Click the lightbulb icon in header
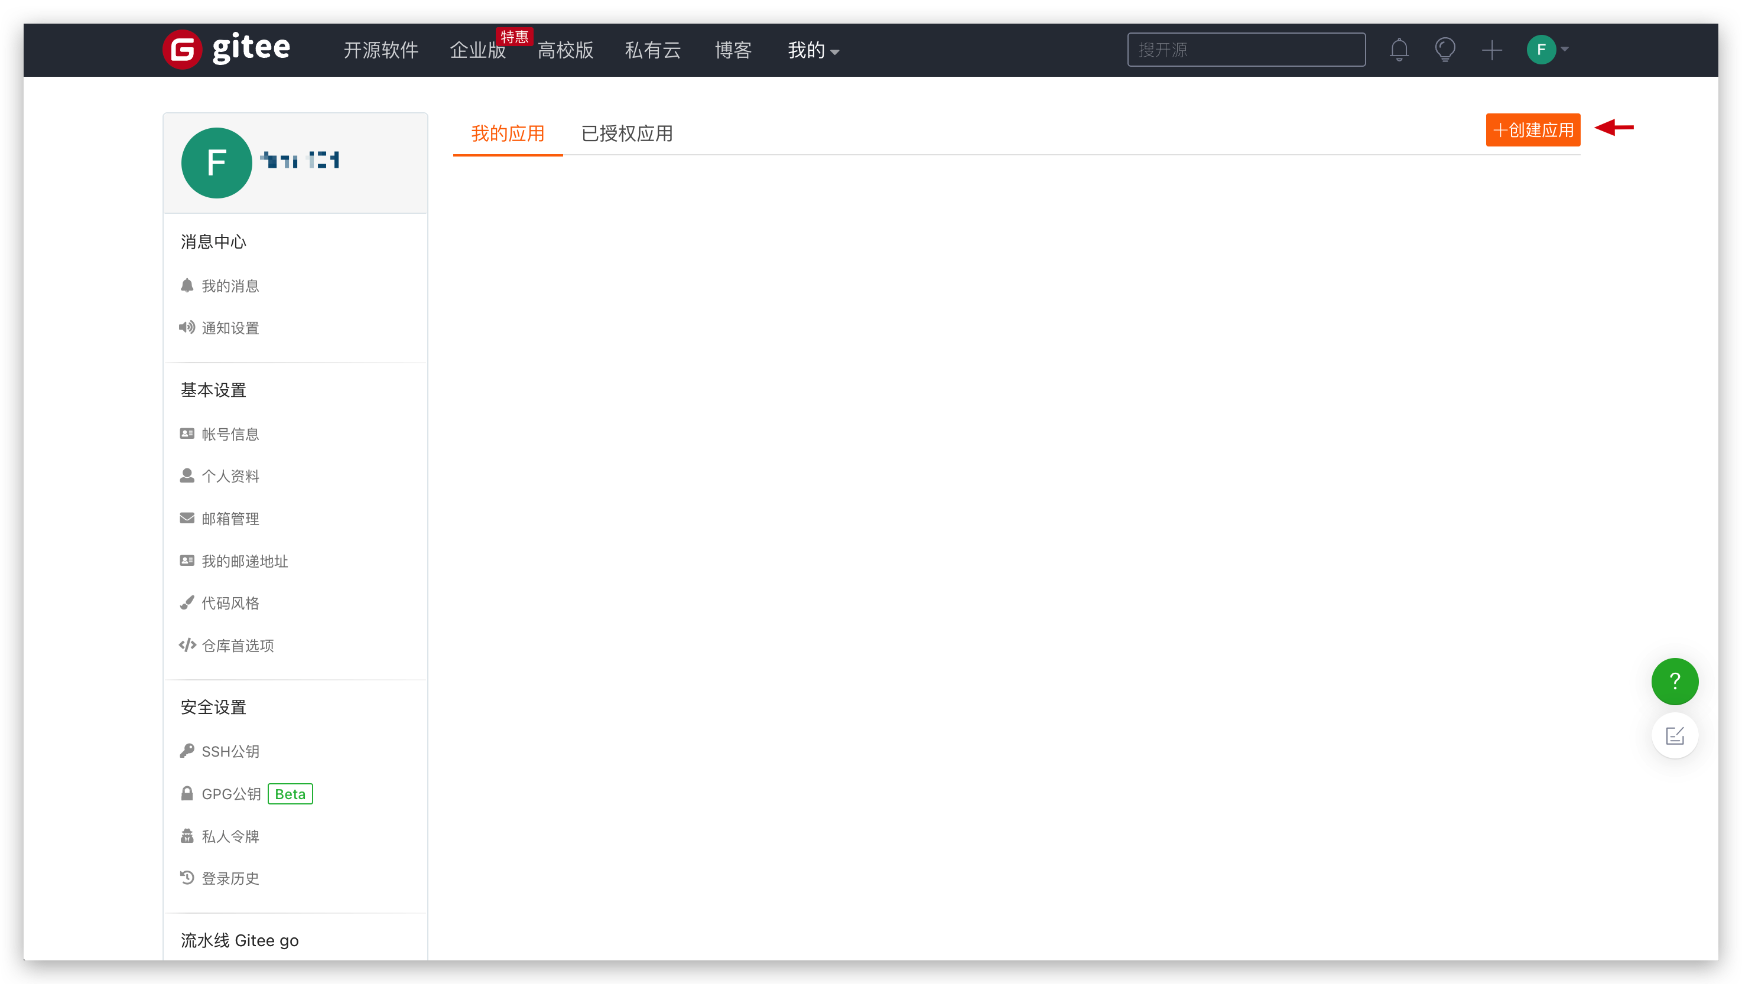This screenshot has height=984, width=1742. (1444, 50)
